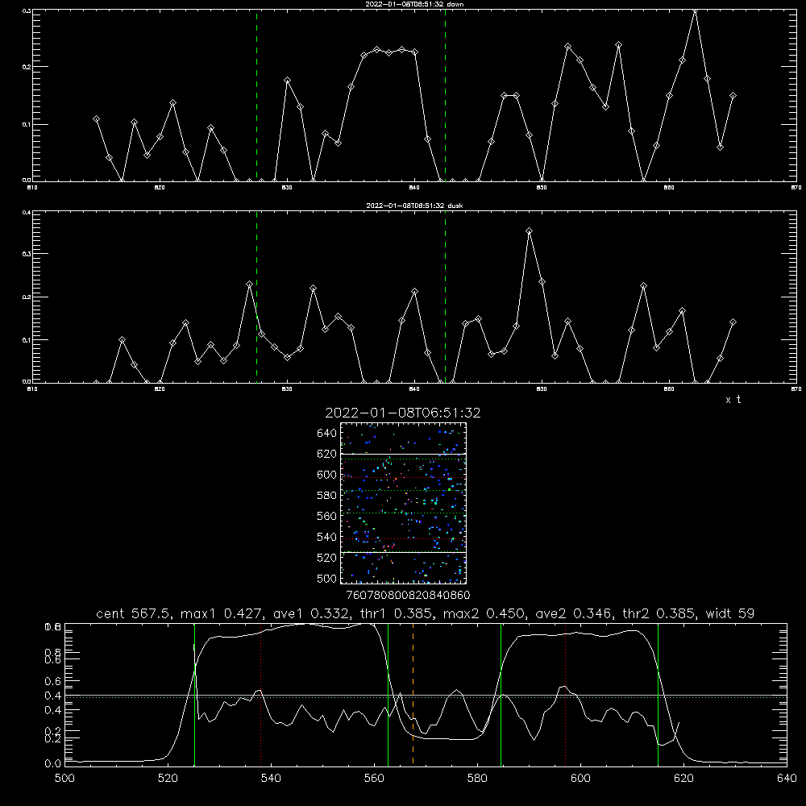Click the '520' y-axis label beside the image

point(327,558)
